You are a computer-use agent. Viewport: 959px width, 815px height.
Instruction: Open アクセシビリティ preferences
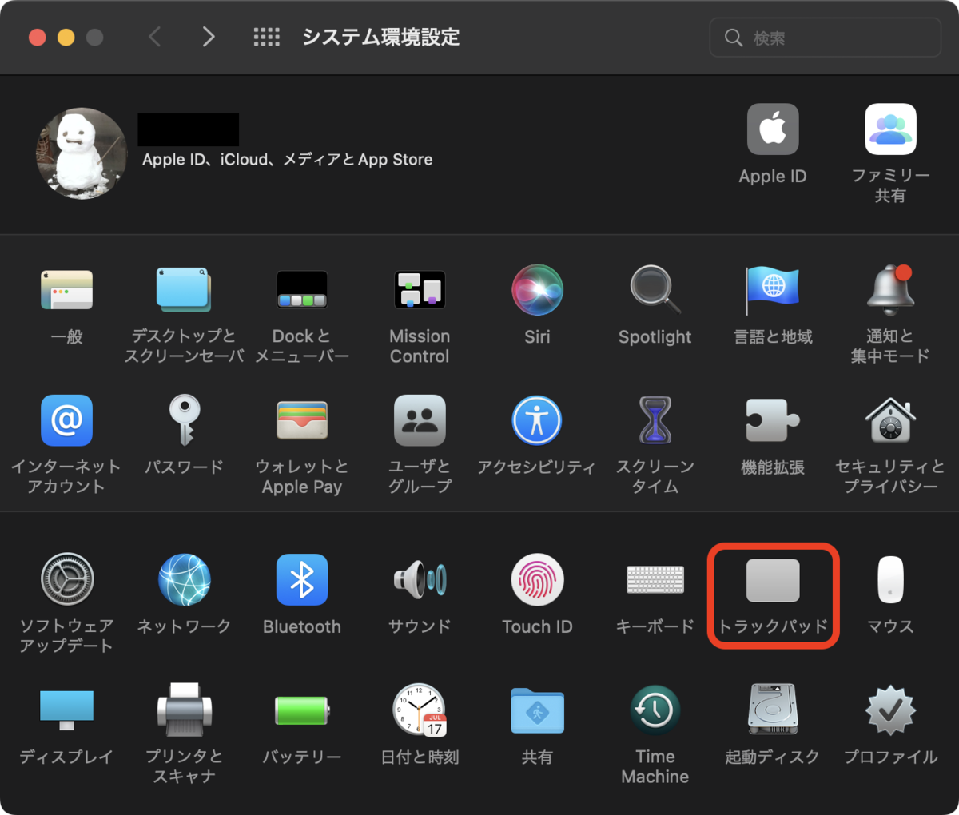[537, 420]
